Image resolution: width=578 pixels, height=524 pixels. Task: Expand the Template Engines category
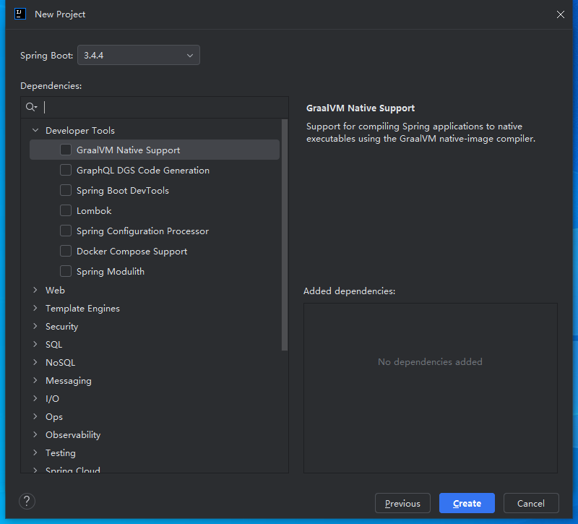(x=35, y=308)
